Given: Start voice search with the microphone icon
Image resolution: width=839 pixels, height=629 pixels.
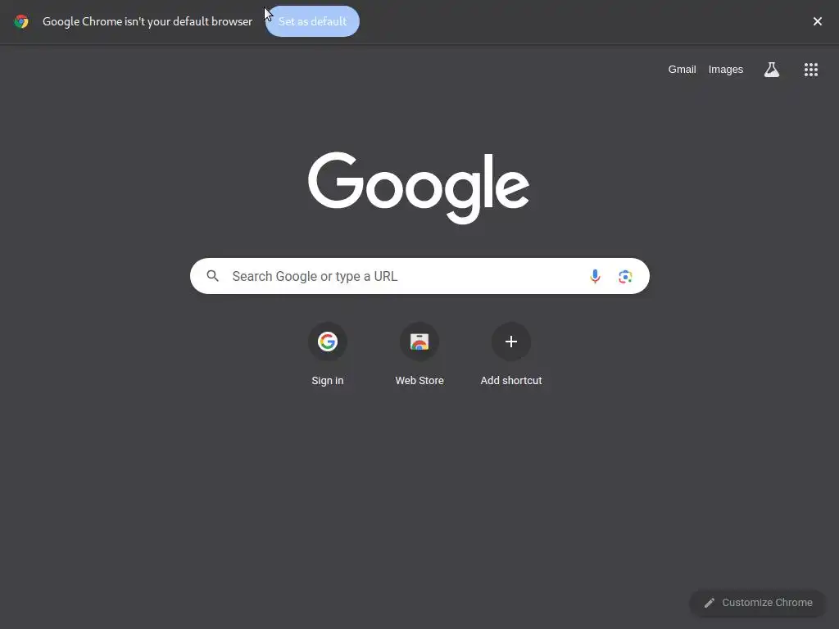Looking at the screenshot, I should pyautogui.click(x=595, y=276).
